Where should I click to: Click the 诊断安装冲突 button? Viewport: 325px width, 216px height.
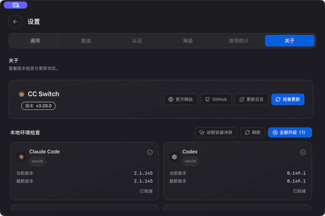pyautogui.click(x=216, y=132)
